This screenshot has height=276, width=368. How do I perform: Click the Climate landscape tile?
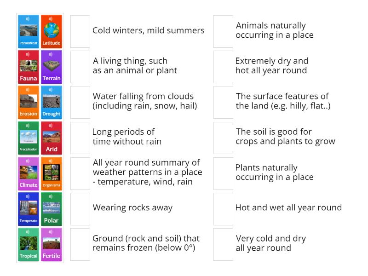[28, 172]
